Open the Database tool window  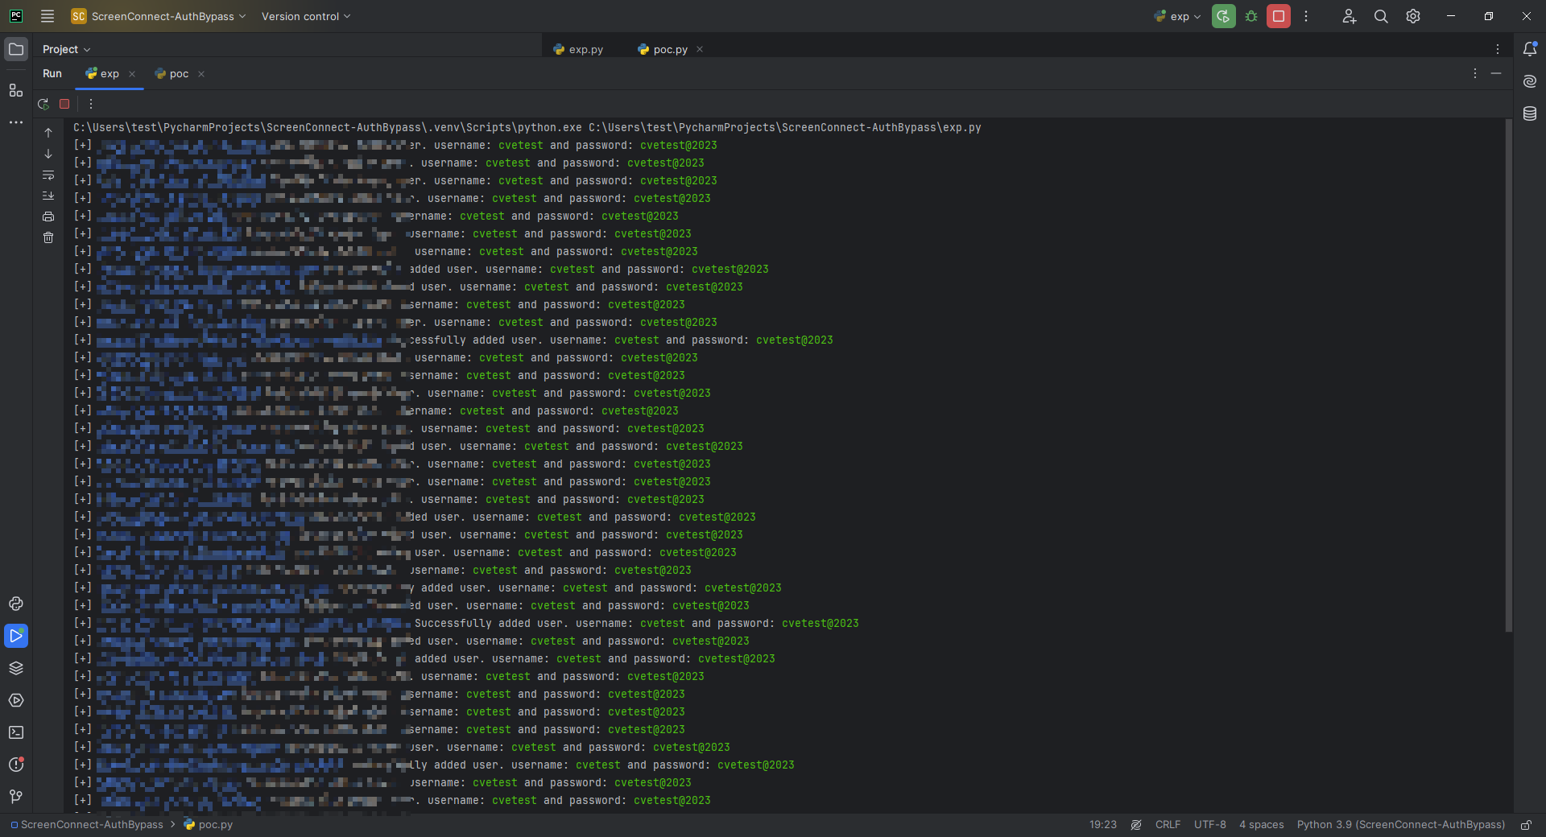tap(1530, 113)
